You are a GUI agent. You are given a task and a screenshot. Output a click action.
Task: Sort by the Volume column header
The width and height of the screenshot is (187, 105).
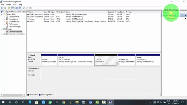pyautogui.click(x=35, y=12)
